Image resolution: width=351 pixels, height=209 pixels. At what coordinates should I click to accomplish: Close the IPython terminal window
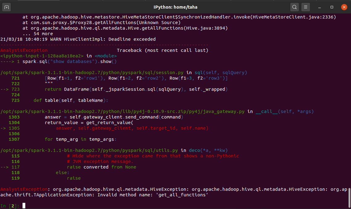point(344,7)
